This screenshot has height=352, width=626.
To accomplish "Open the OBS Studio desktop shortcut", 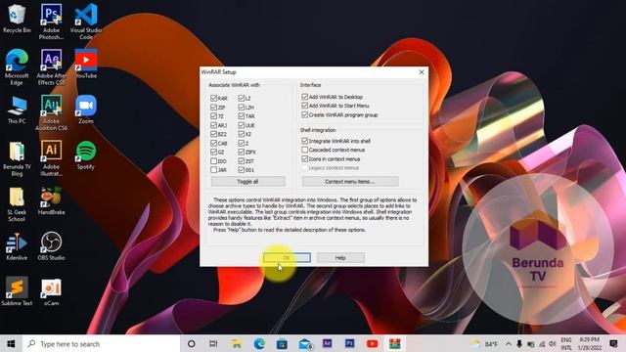I will (51, 246).
